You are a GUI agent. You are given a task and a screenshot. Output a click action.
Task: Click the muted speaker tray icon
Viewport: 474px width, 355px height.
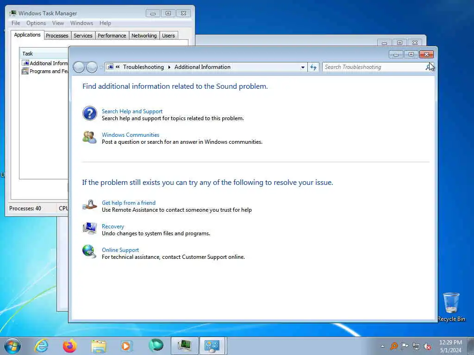pos(427,346)
